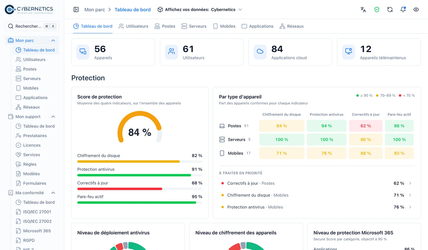428x250 pixels.
Task: Collapse the Mon parc section chevron
Action: [53, 40]
